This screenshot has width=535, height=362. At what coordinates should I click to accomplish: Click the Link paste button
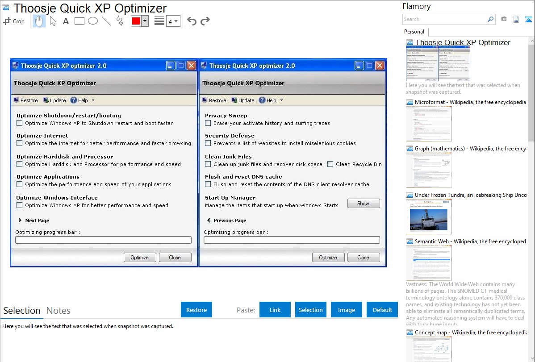click(x=275, y=310)
